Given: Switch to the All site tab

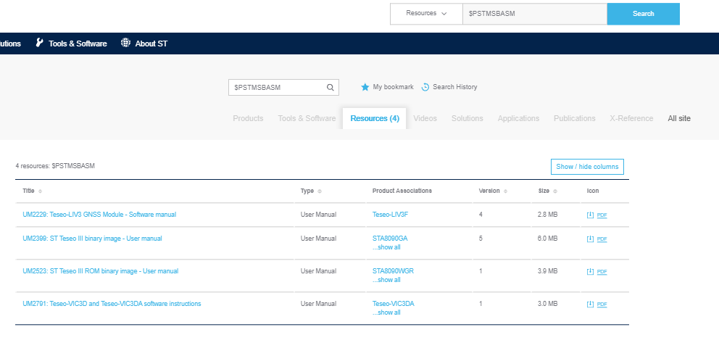Looking at the screenshot, I should click(x=678, y=118).
